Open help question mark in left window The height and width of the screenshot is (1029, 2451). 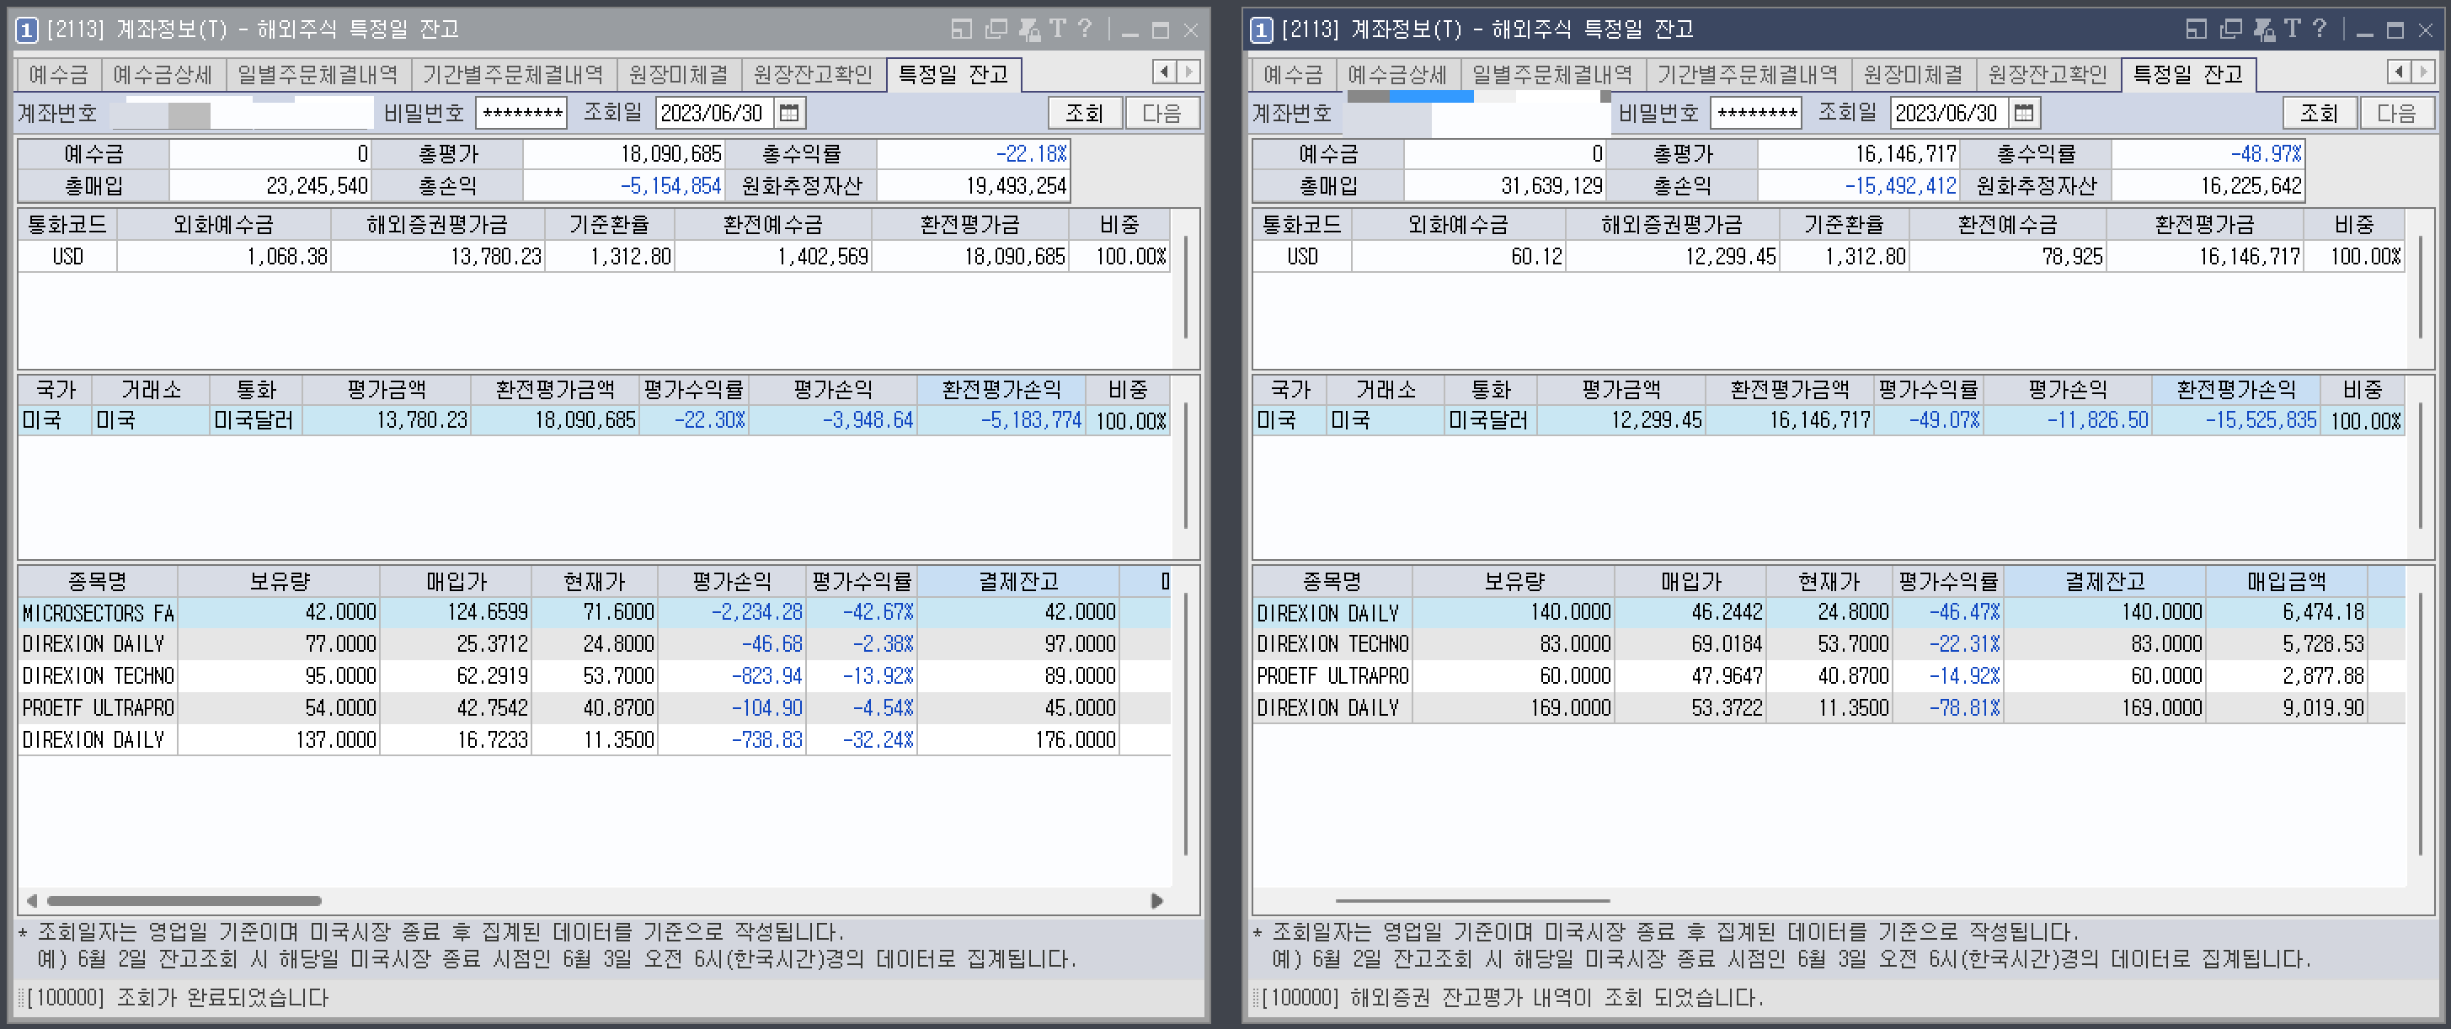point(1085,29)
